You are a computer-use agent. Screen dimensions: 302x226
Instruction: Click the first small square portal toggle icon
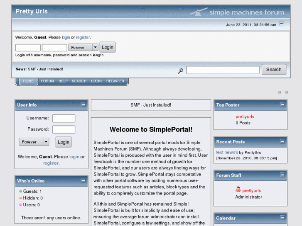click(x=280, y=92)
